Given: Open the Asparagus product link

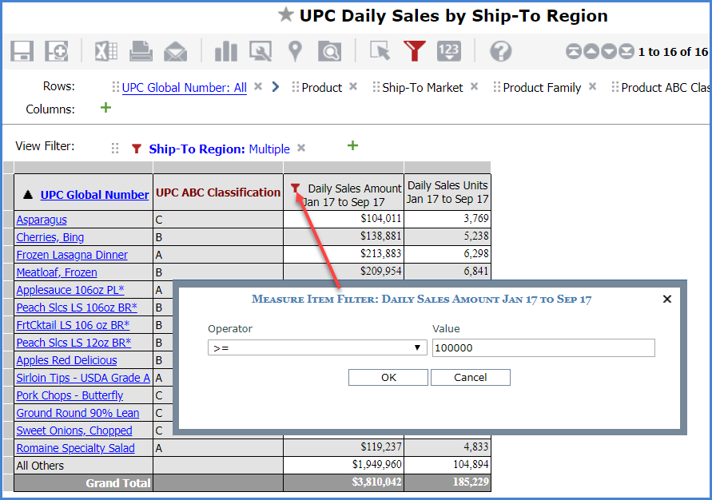Looking at the screenshot, I should [42, 220].
